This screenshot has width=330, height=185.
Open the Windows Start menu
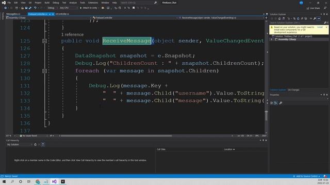(x=4, y=181)
